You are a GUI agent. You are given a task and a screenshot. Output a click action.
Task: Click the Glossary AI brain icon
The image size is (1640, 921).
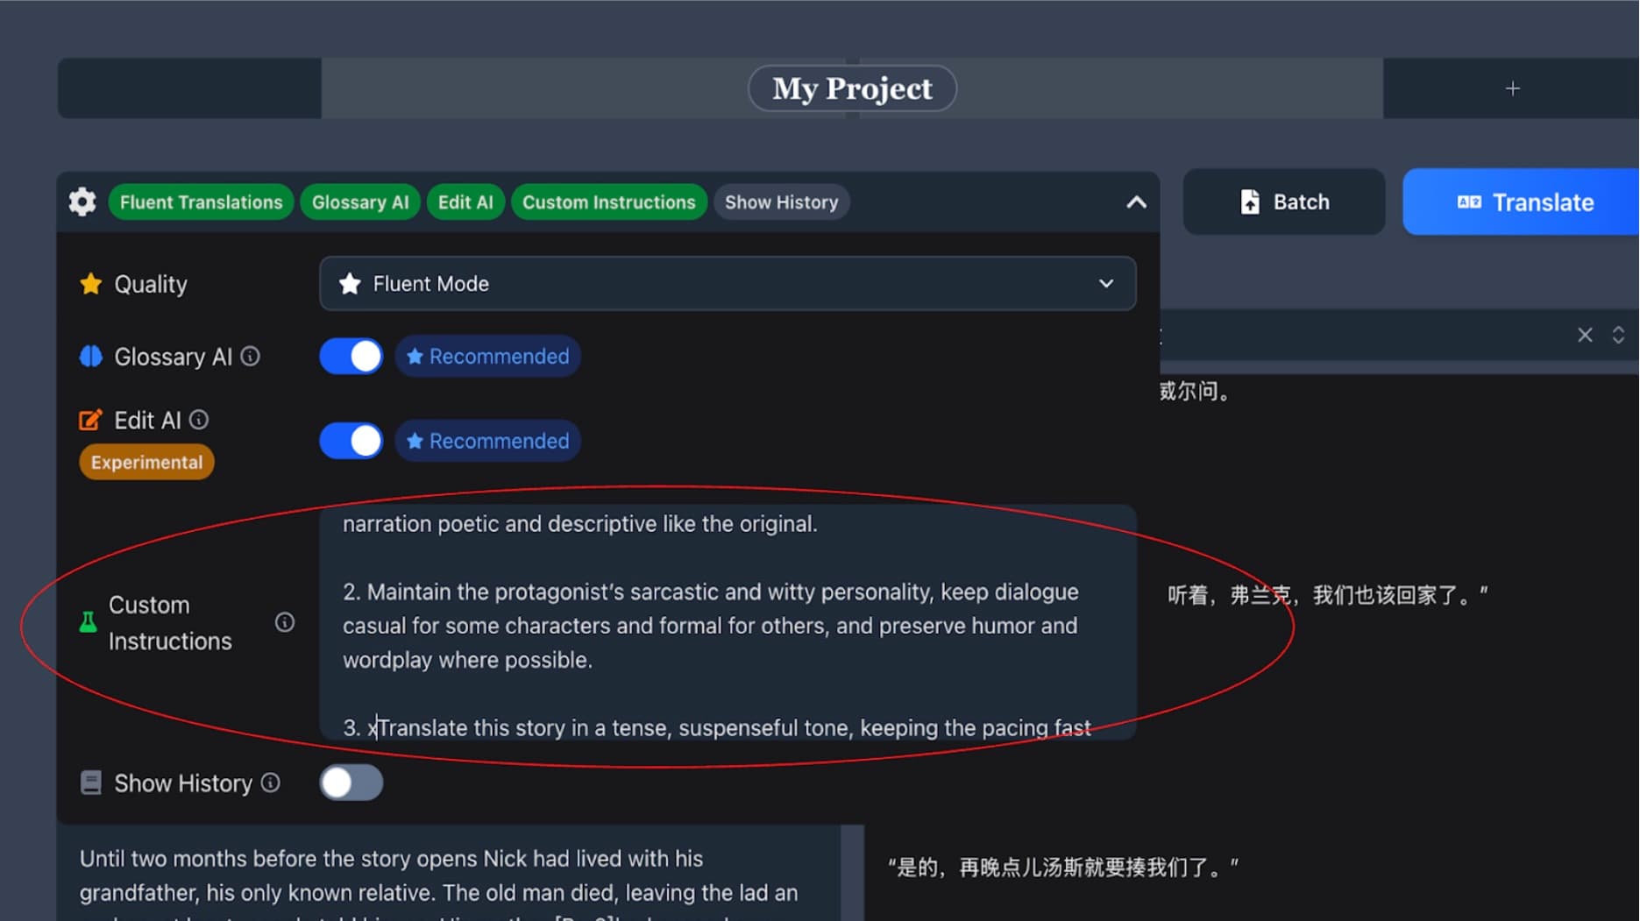90,356
